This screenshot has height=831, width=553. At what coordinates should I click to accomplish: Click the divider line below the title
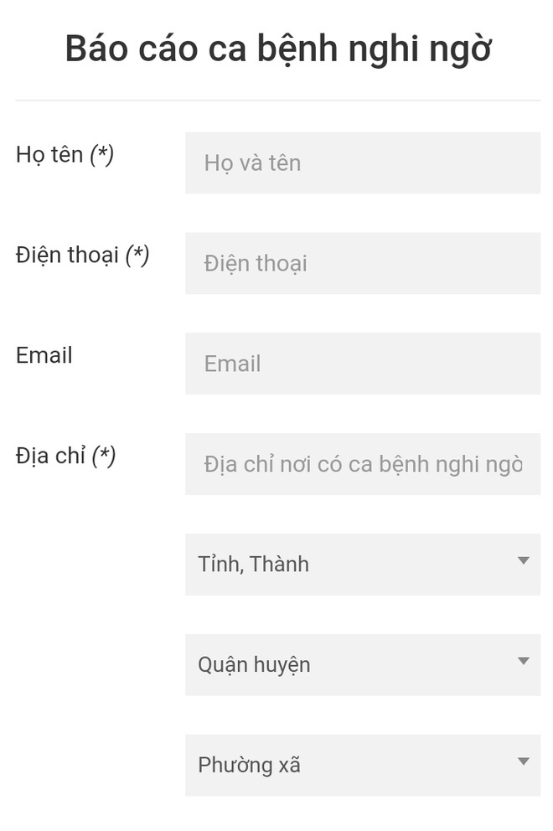[277, 101]
